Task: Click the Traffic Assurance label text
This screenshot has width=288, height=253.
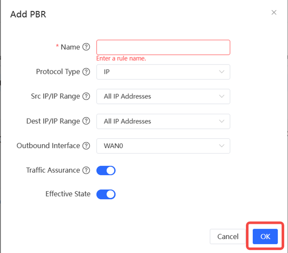Action: 53,170
